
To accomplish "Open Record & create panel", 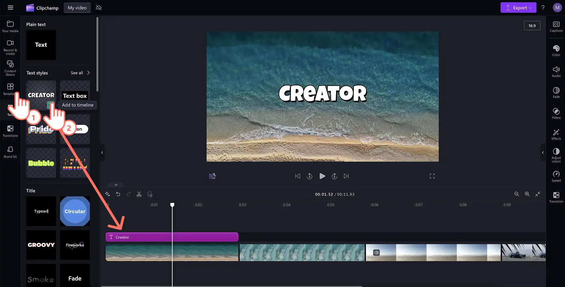I will coord(10,47).
